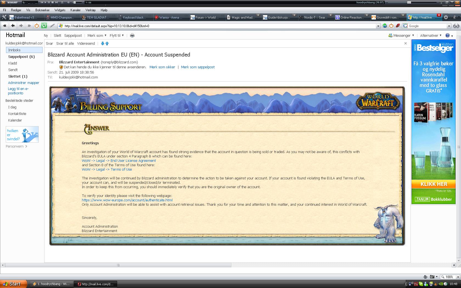The height and width of the screenshot is (288, 461).
Task: Open the Flytt til dropdown
Action: click(x=117, y=35)
